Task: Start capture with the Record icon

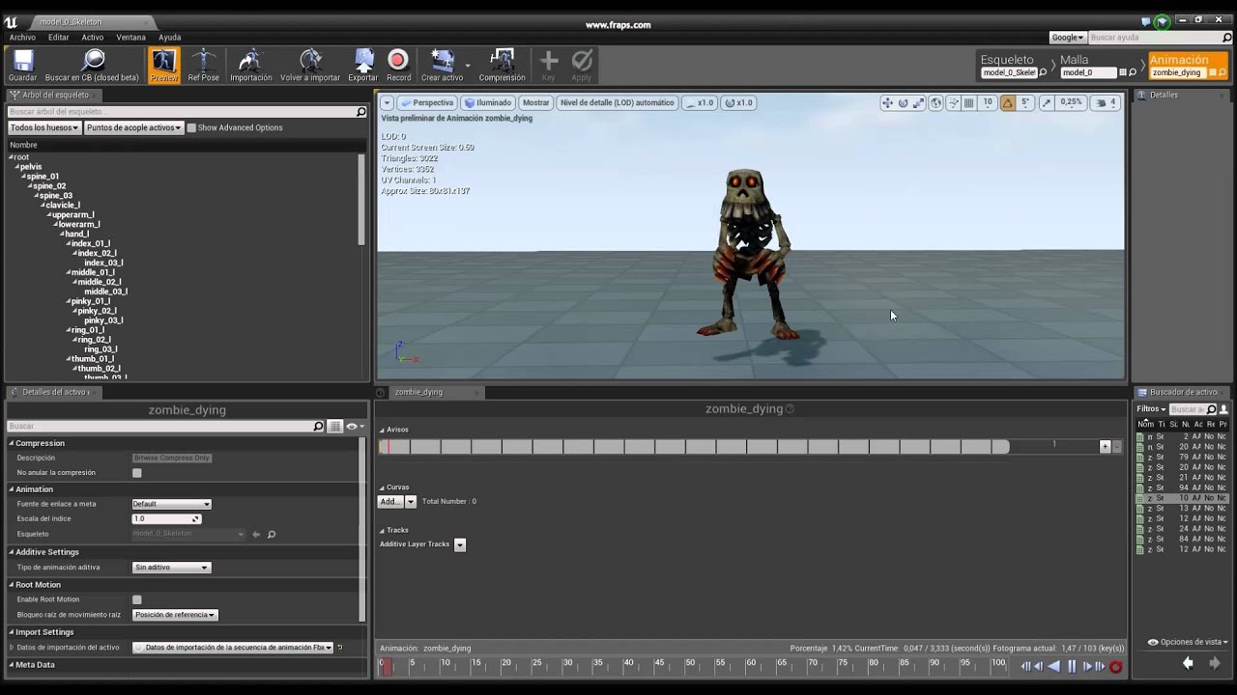Action: point(397,61)
